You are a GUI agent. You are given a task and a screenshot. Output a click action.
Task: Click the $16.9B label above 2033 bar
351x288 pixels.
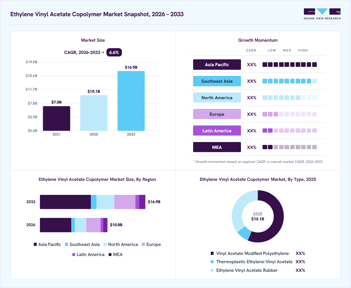tap(131, 67)
